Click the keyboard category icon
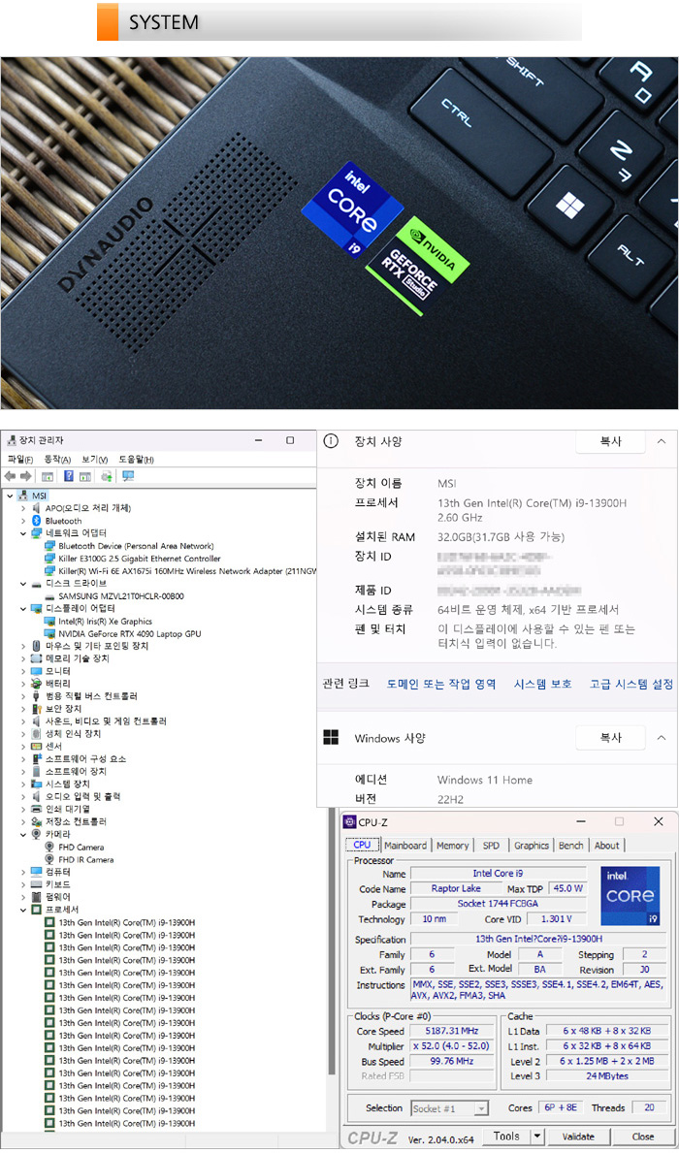The width and height of the screenshot is (679, 1153). pos(38,884)
